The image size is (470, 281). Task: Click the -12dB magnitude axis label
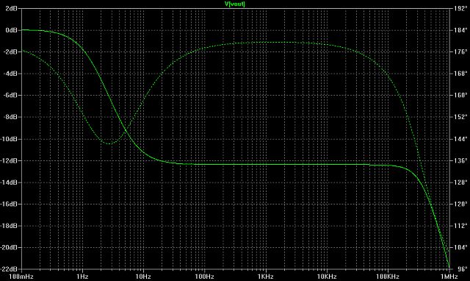[9, 160]
